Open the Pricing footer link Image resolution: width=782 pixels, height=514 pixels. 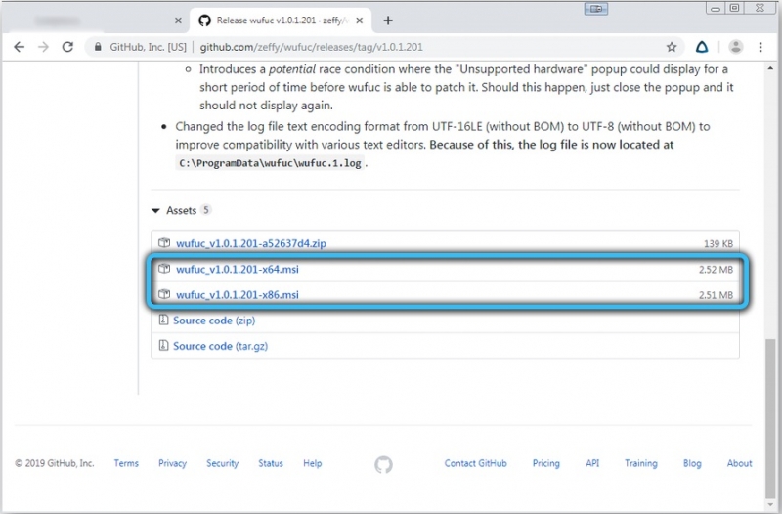pyautogui.click(x=546, y=463)
